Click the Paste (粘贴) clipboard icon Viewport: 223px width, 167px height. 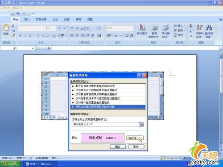pyautogui.click(x=6, y=28)
